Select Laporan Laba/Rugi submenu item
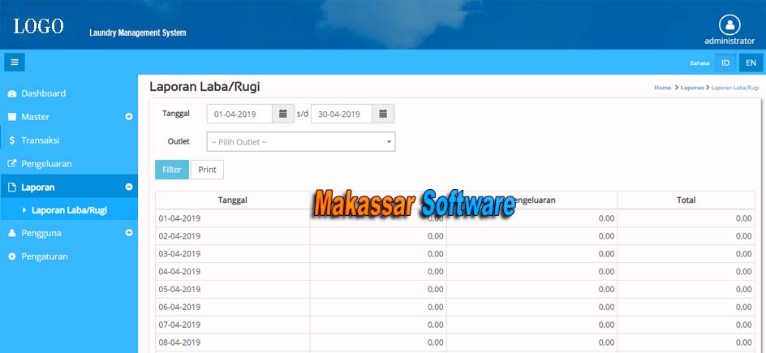The height and width of the screenshot is (353, 766). pos(69,210)
